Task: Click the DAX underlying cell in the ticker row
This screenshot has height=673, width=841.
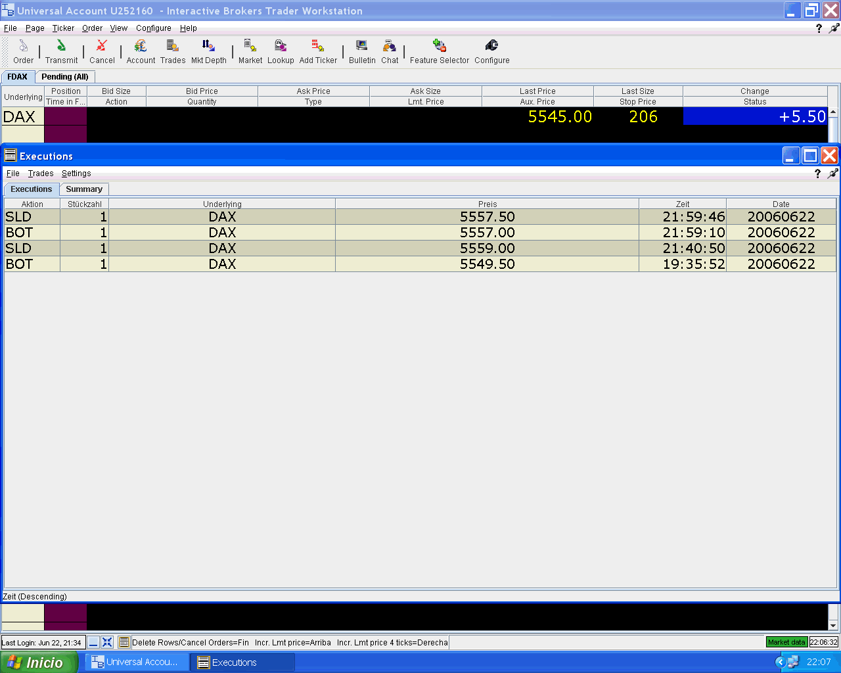Action: [x=22, y=116]
